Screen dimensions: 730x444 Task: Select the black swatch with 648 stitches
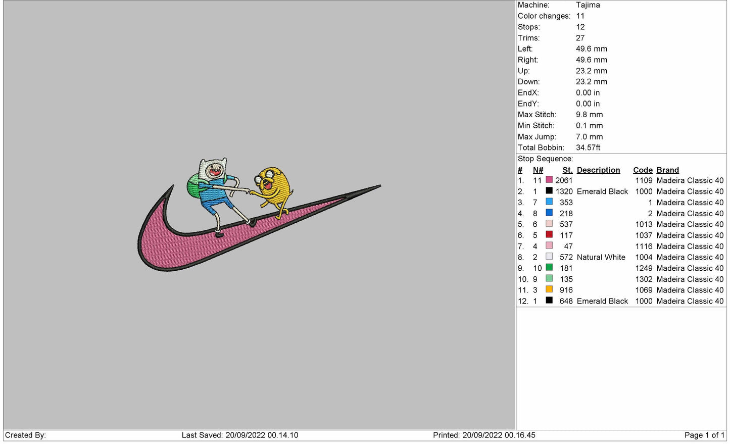click(549, 301)
